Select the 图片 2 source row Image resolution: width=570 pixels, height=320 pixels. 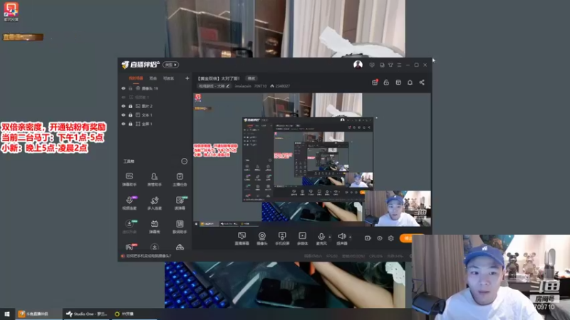[x=155, y=106]
